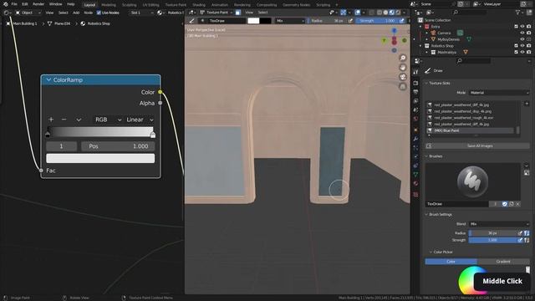
Task: Open the RGB color mode dropdown
Action: click(108, 120)
